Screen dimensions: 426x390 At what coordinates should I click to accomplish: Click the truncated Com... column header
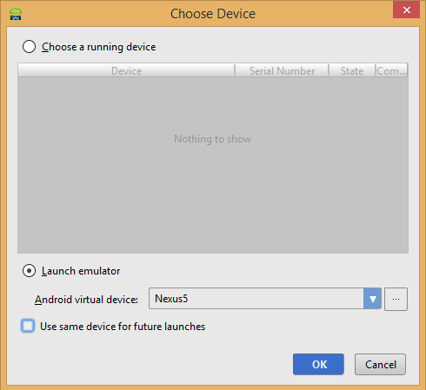391,70
